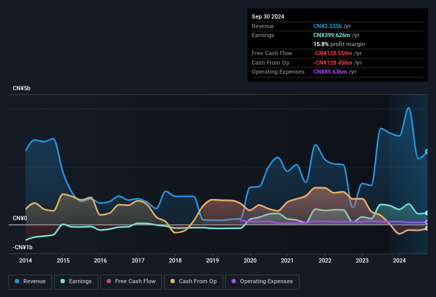Hide the Cash From Op series
Image resolution: width=436 pixels, height=297 pixels.
pos(193,282)
